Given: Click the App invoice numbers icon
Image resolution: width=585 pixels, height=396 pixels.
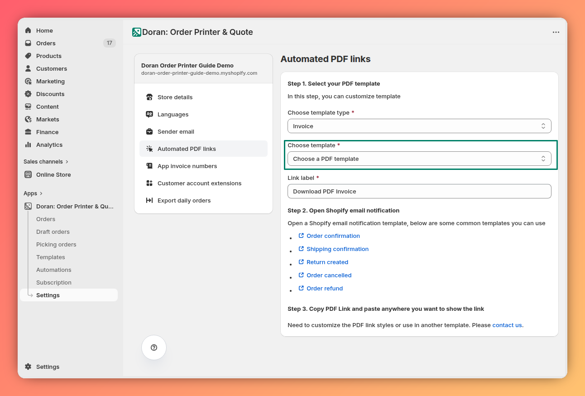Looking at the screenshot, I should pos(149,166).
